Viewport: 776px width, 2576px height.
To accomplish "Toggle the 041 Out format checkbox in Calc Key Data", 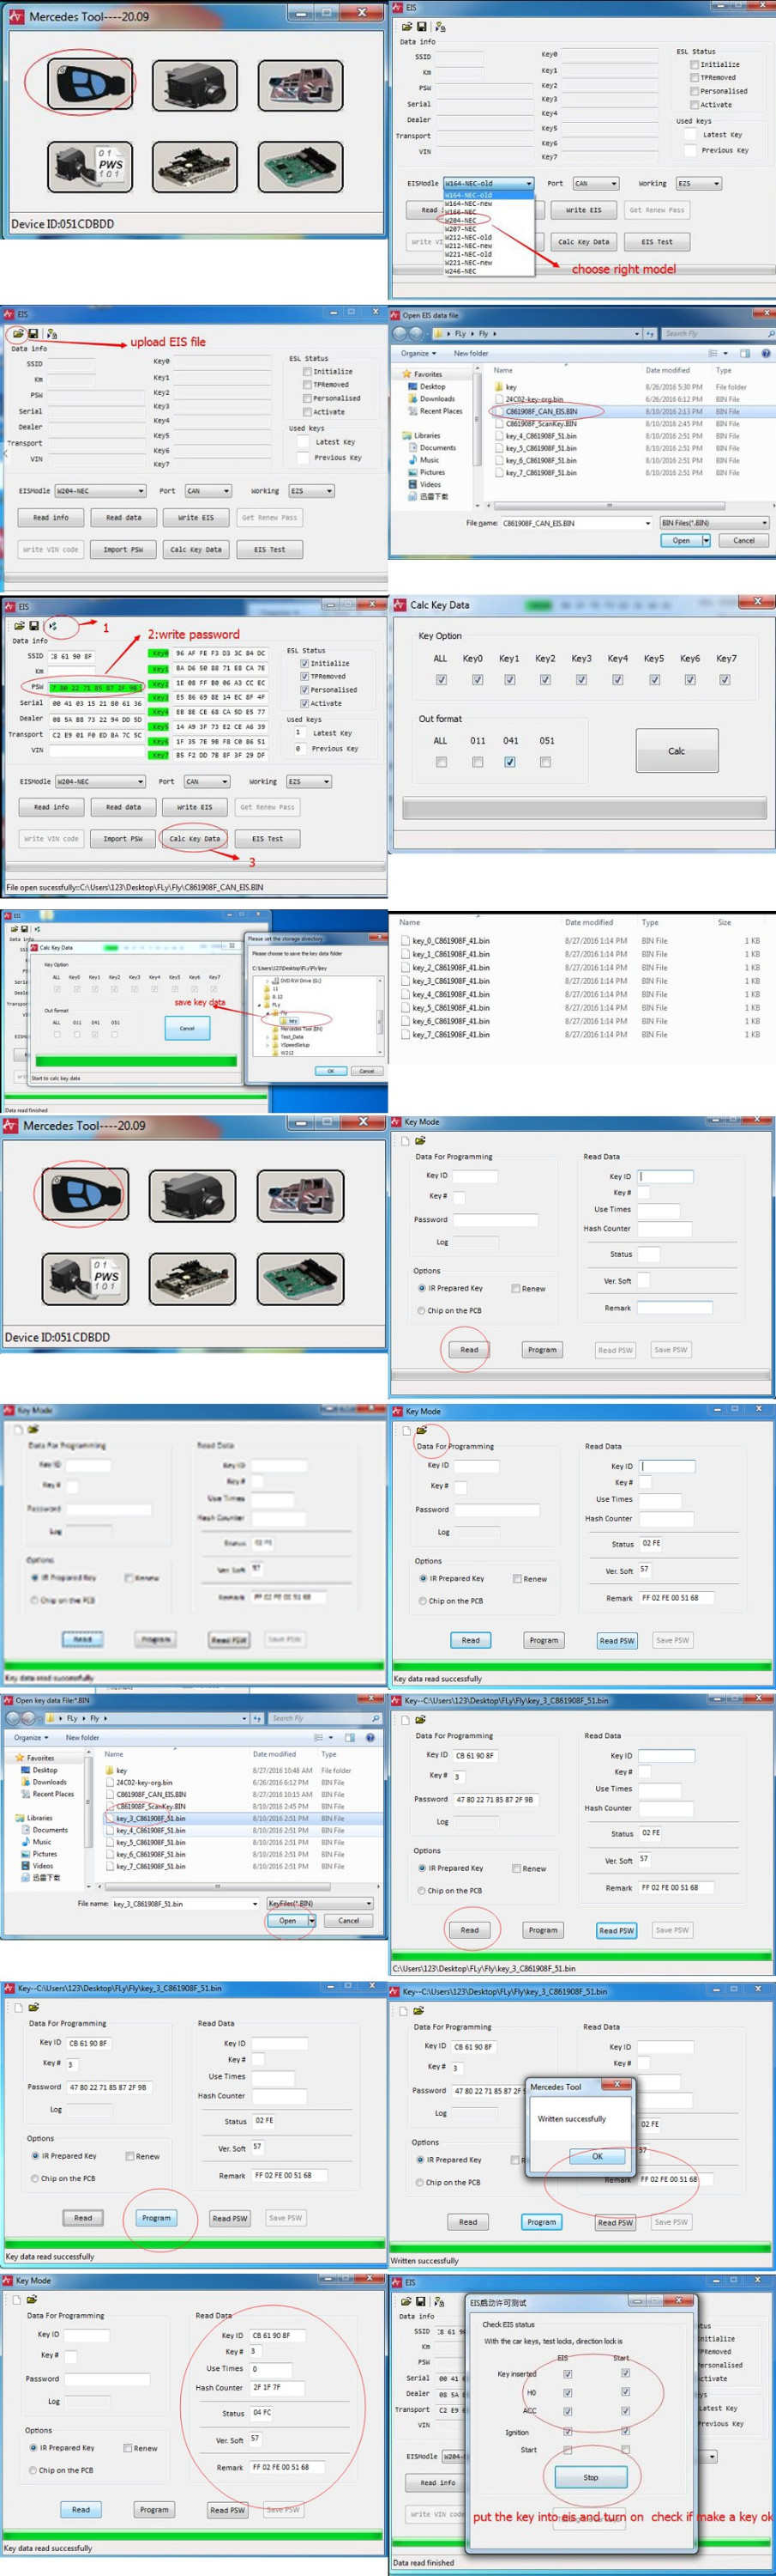I will [x=510, y=762].
